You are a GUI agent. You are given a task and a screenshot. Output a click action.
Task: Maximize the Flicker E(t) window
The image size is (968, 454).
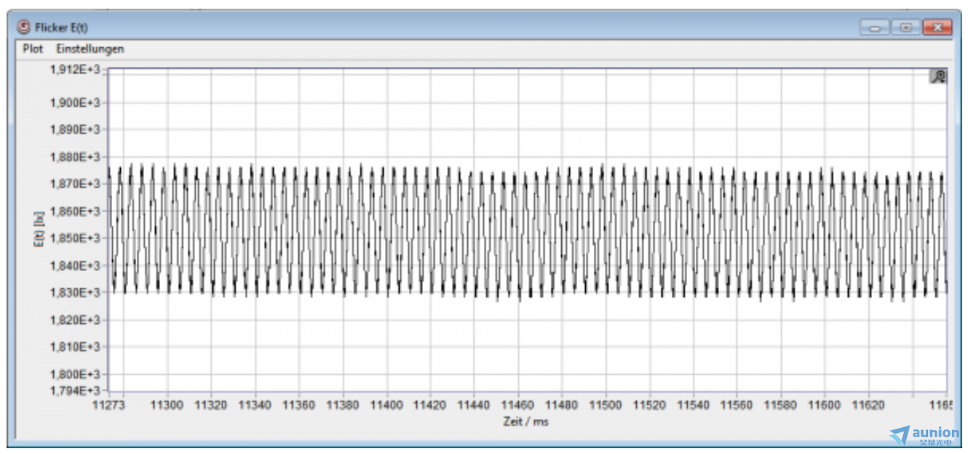pos(905,28)
